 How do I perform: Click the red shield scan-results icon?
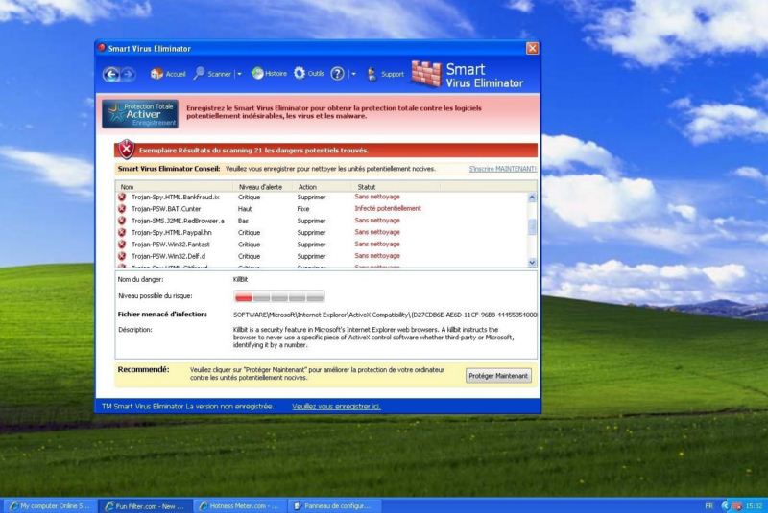click(127, 150)
